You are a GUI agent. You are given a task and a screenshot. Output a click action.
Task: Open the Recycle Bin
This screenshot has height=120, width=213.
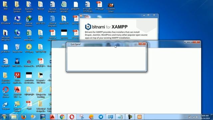point(17,48)
